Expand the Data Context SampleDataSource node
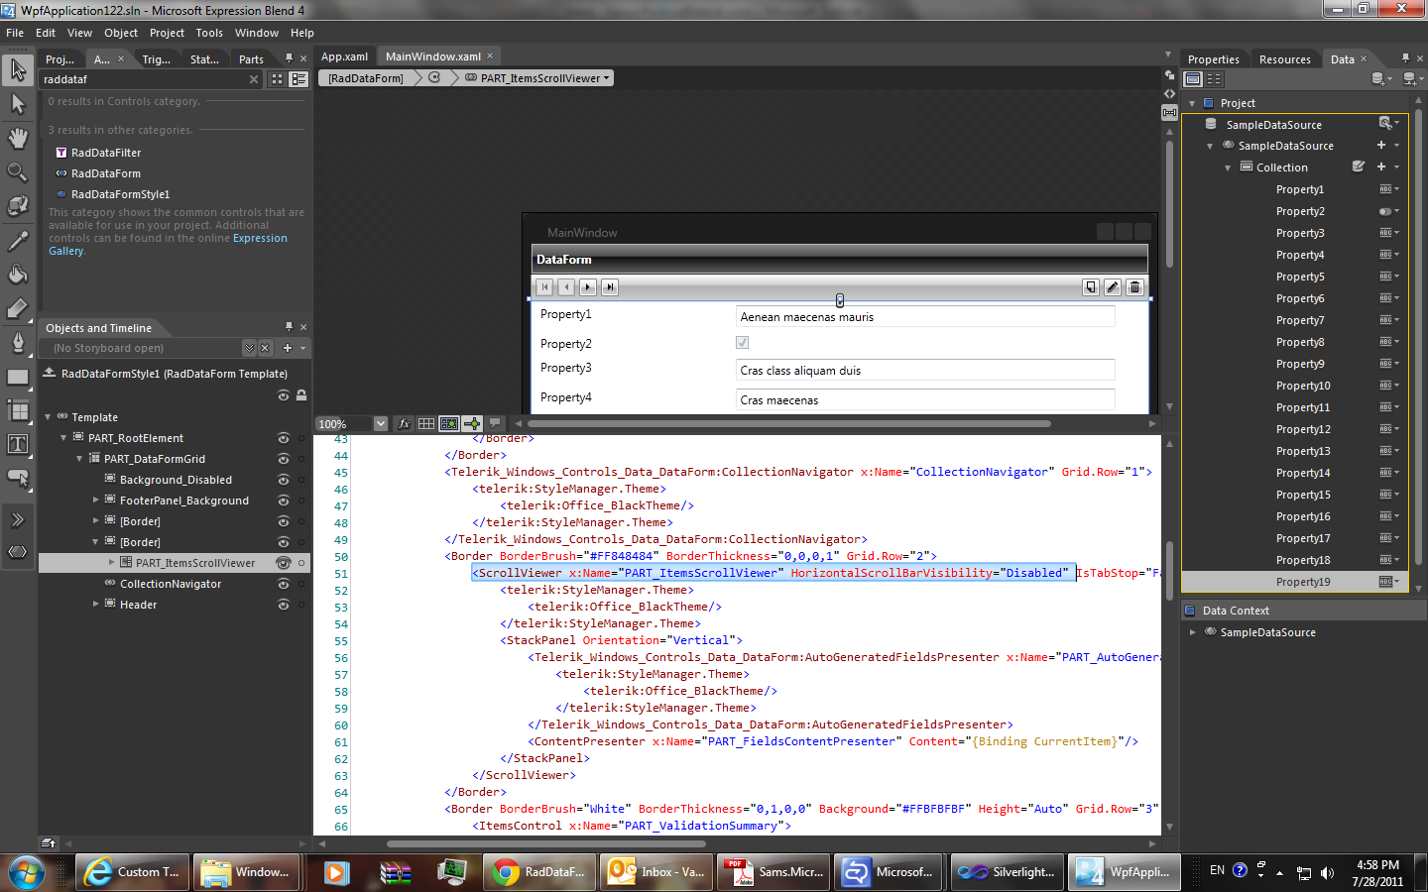The image size is (1428, 892). [x=1193, y=632]
